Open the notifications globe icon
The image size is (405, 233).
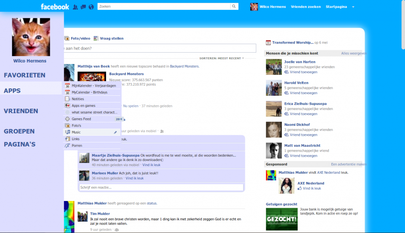tap(91, 7)
